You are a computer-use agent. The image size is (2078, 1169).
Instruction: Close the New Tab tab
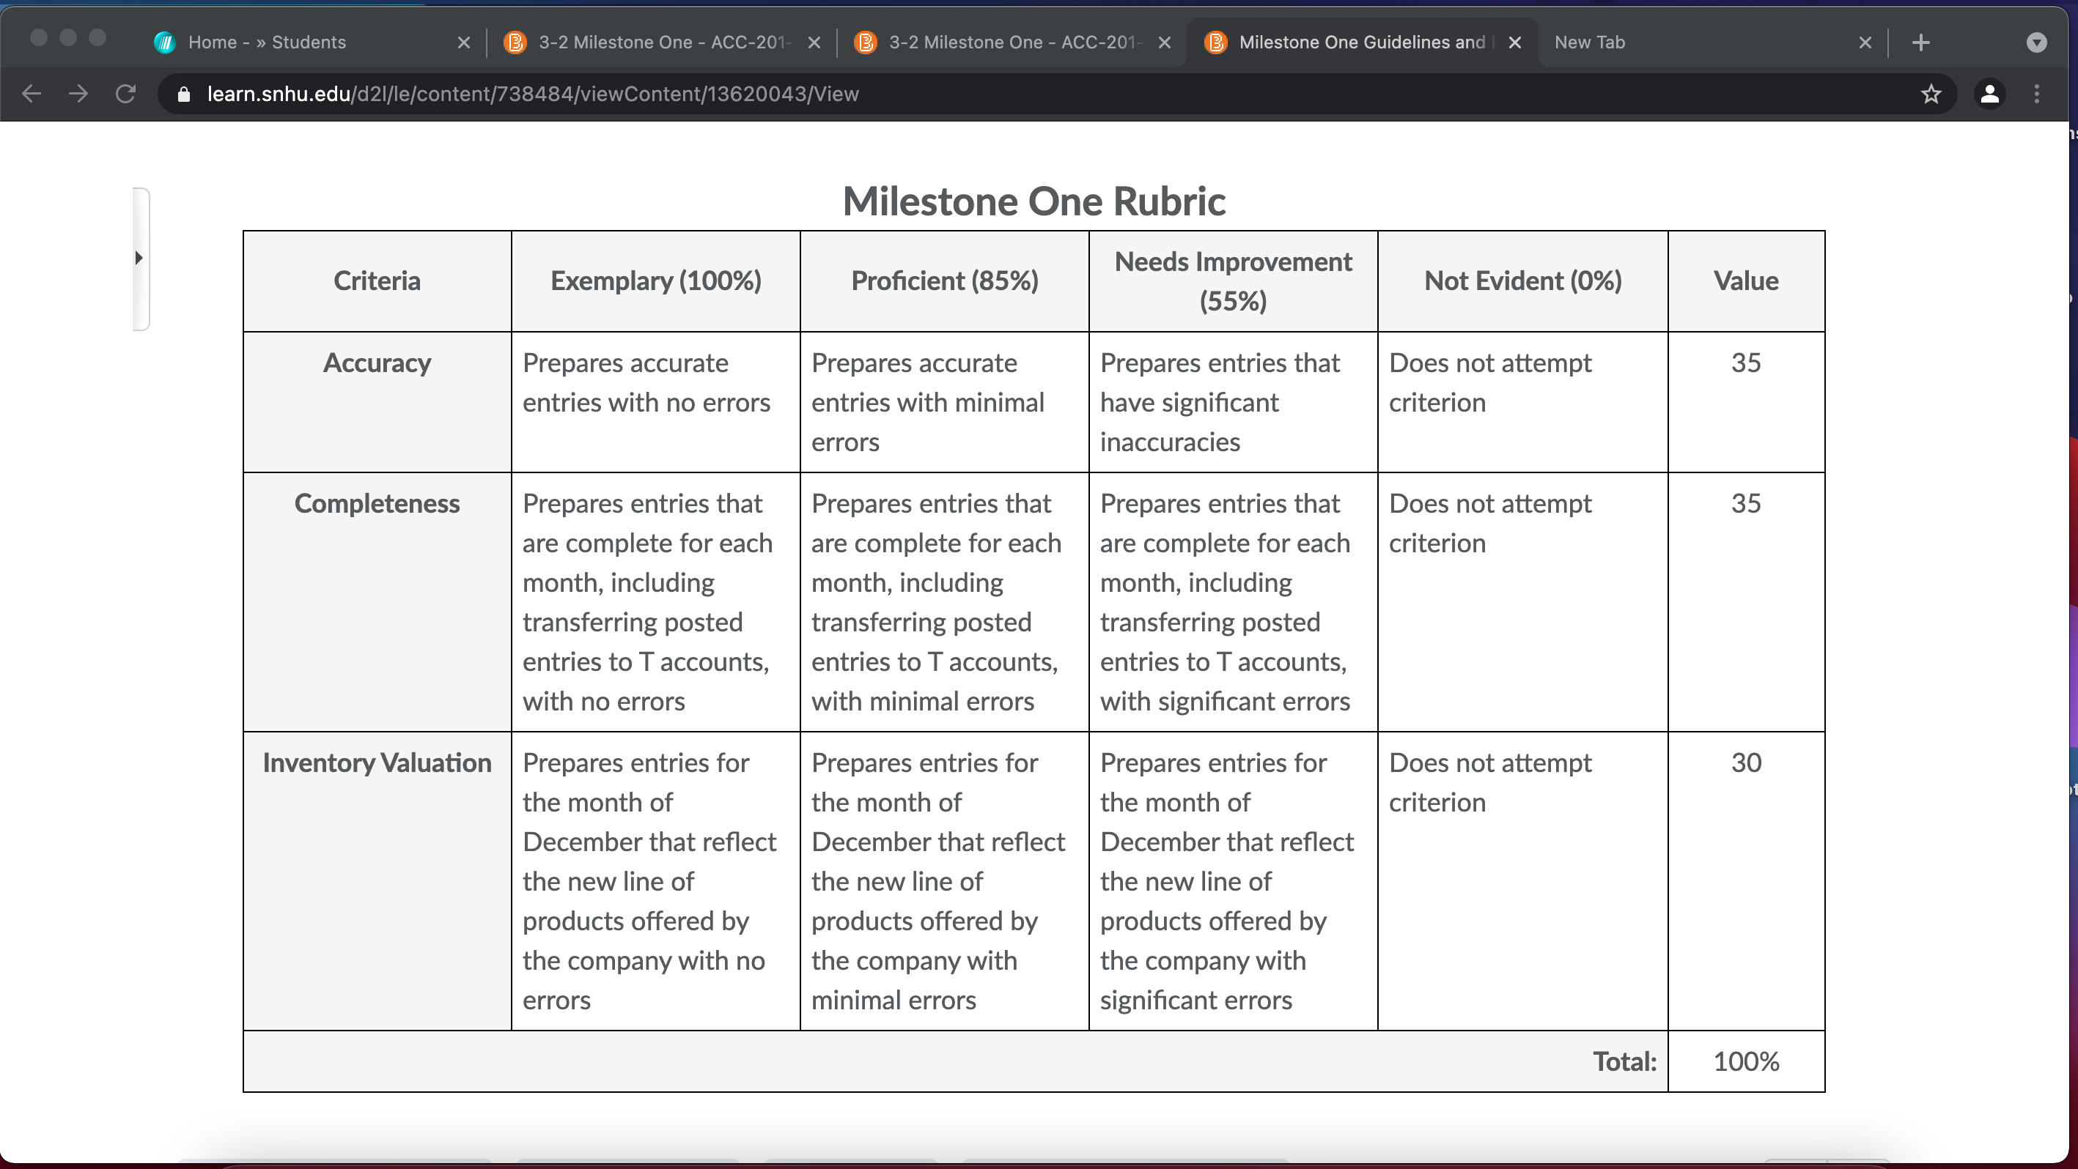click(1864, 42)
